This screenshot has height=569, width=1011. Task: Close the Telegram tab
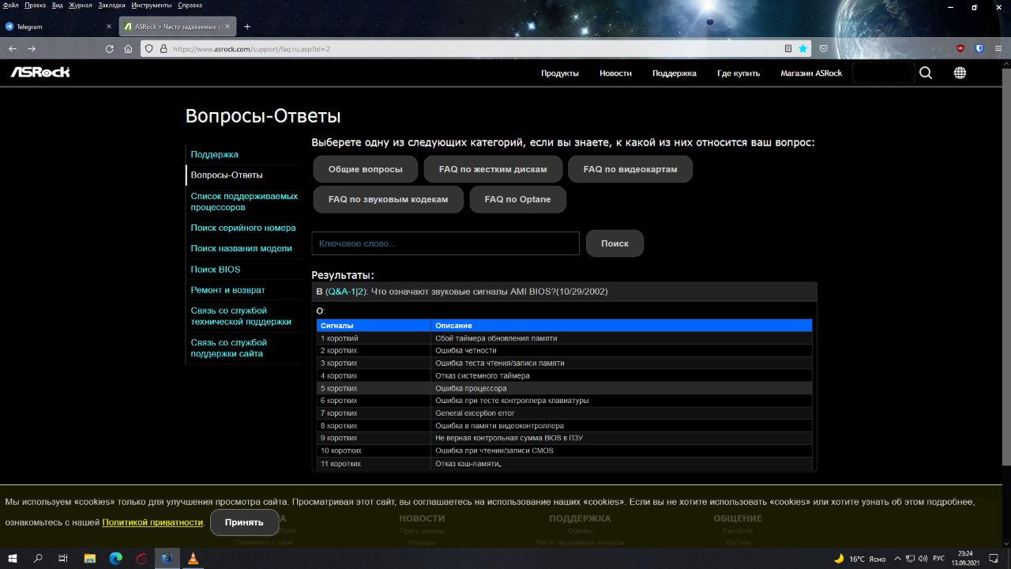coord(109,27)
